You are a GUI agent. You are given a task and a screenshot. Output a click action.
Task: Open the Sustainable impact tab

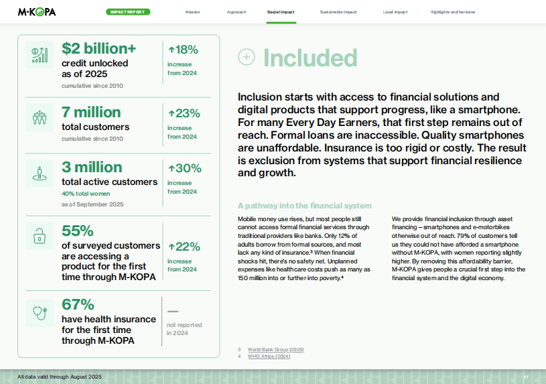click(338, 12)
